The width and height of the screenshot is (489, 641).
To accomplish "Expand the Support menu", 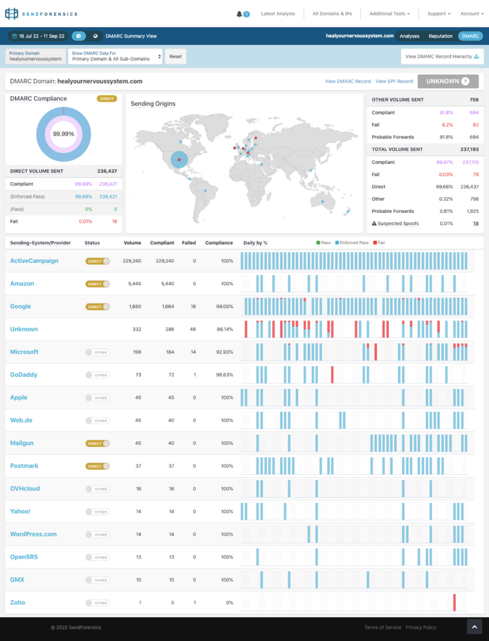I will [x=439, y=14].
